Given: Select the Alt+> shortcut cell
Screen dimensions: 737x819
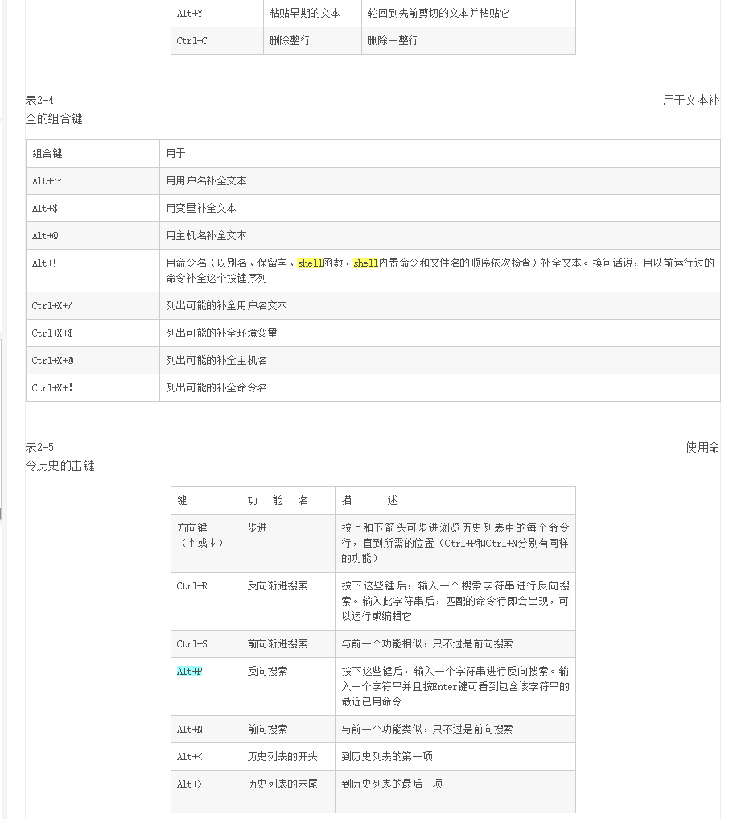Looking at the screenshot, I should pyautogui.click(x=206, y=792).
